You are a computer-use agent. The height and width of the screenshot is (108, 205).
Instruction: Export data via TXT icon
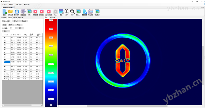coord(91,11)
